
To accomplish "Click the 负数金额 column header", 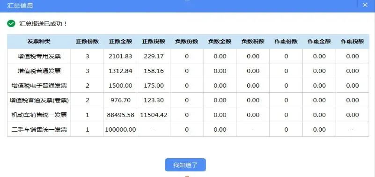I will (220, 41).
